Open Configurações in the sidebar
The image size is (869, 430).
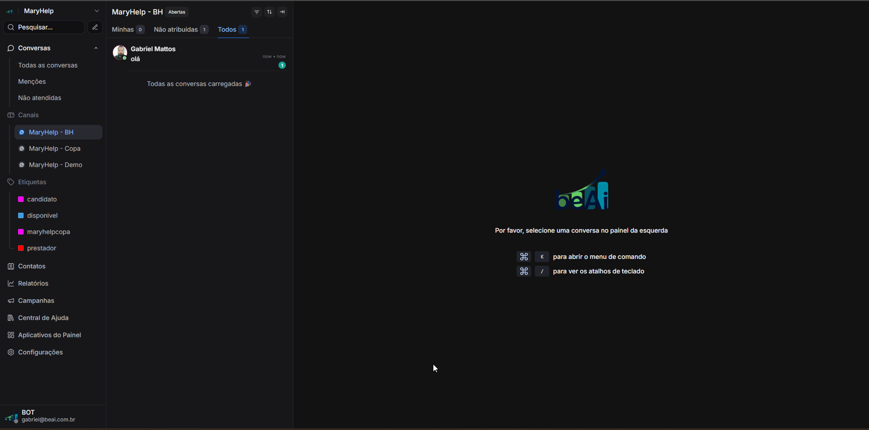(x=40, y=352)
